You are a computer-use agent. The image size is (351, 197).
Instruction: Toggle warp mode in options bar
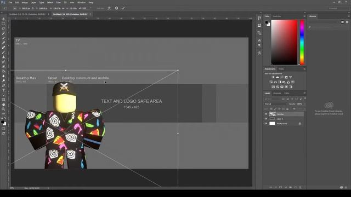click(109, 8)
